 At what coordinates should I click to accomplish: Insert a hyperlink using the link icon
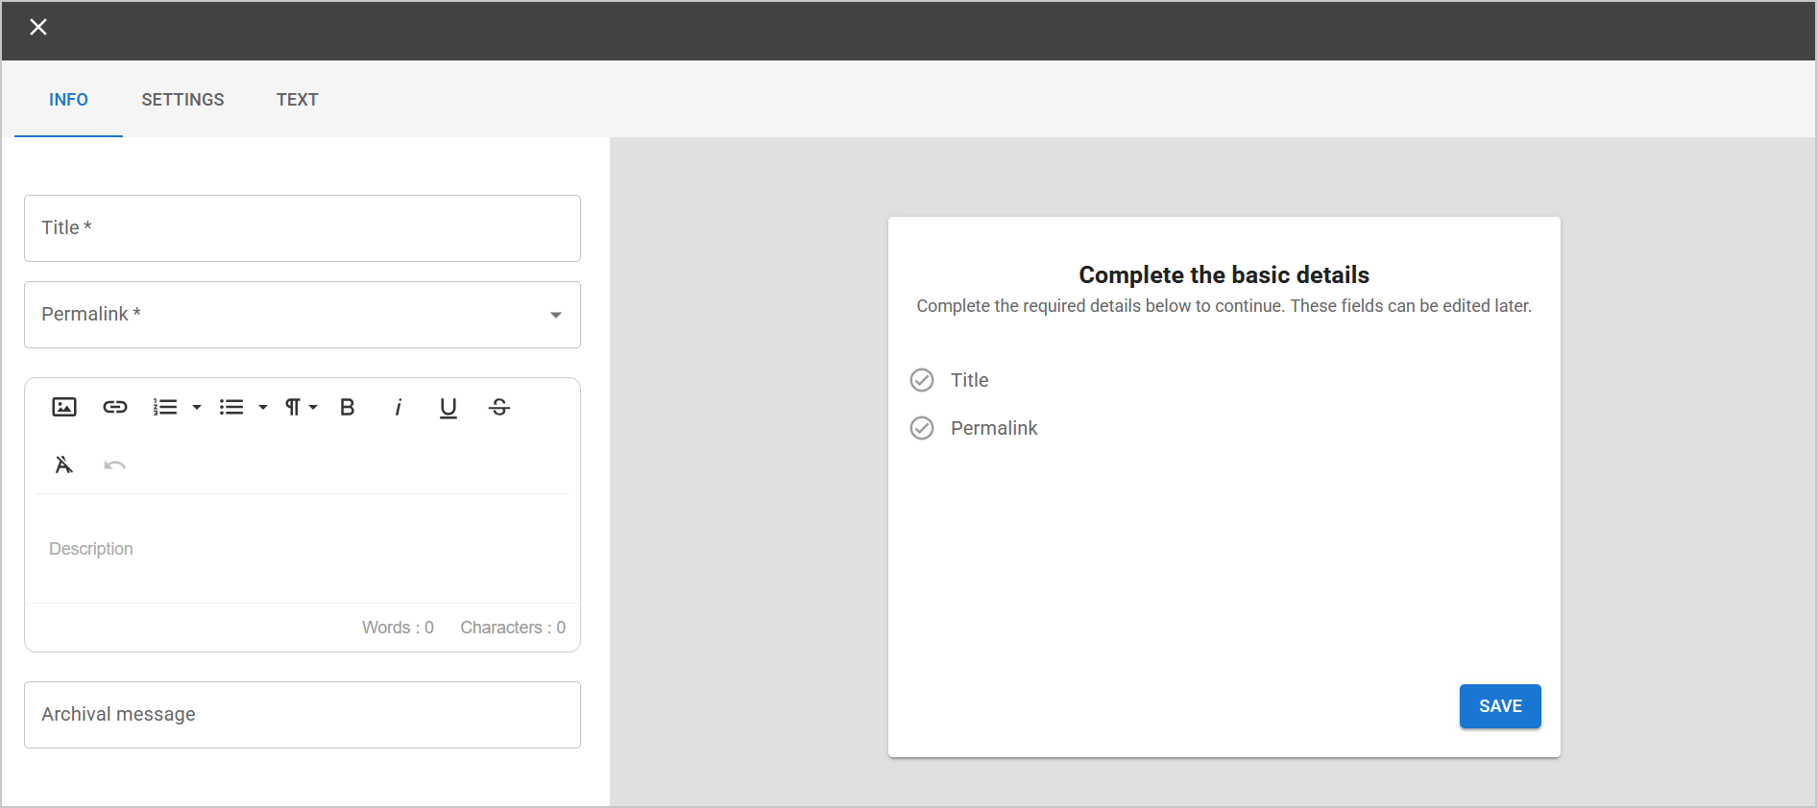click(115, 407)
